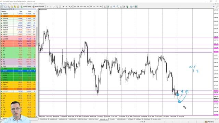Image resolution: width=219 pixels, height=123 pixels.
Task: Toggle the Авто-торговля button
Action: [38, 6]
